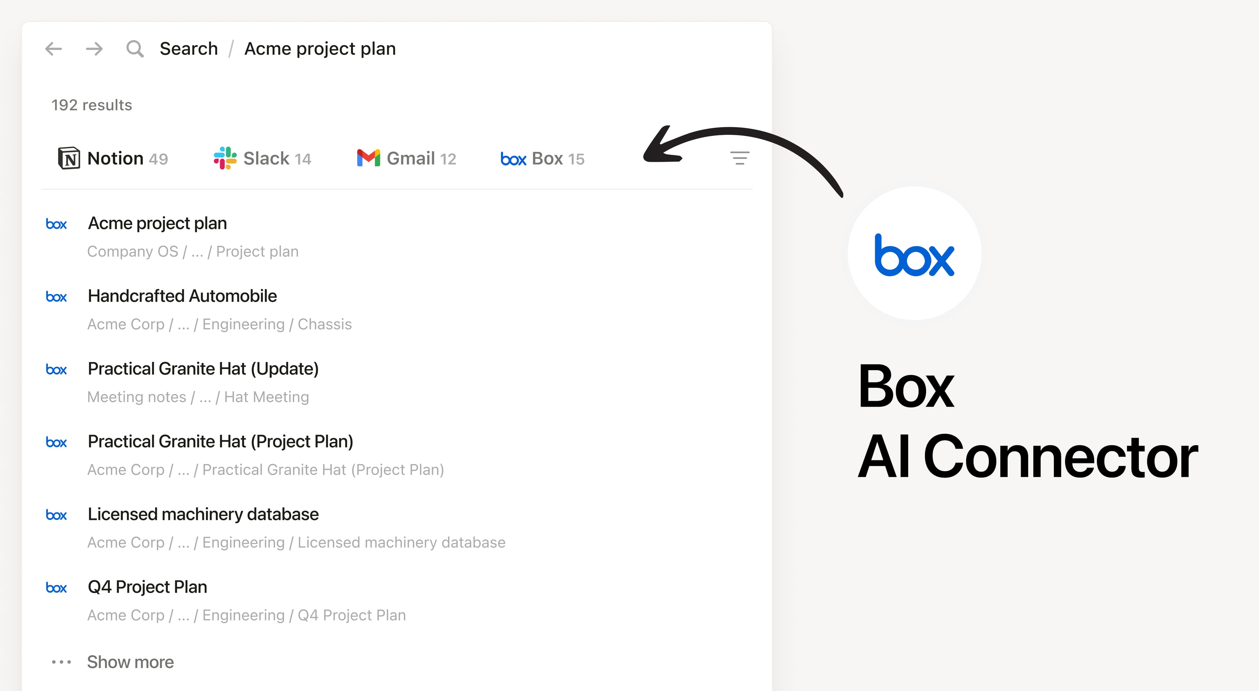Click Box icon beside Handcrafted Automobile

pyautogui.click(x=56, y=297)
